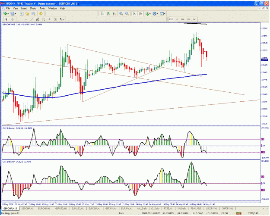Switch to line chart display
Screen dimensions: 270x216
point(114,13)
